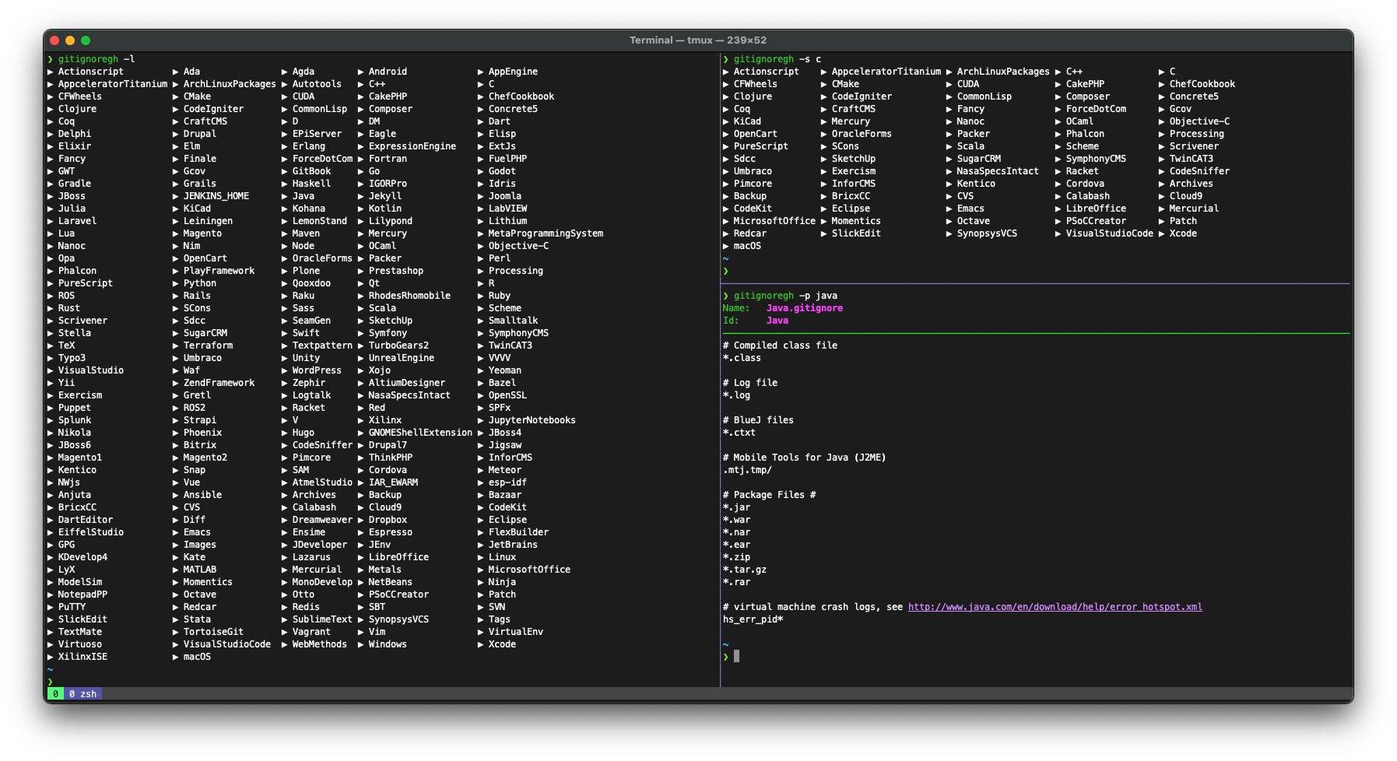Image resolution: width=1397 pixels, height=761 pixels.
Task: Click the 'Godot' template entry
Action: pos(502,171)
